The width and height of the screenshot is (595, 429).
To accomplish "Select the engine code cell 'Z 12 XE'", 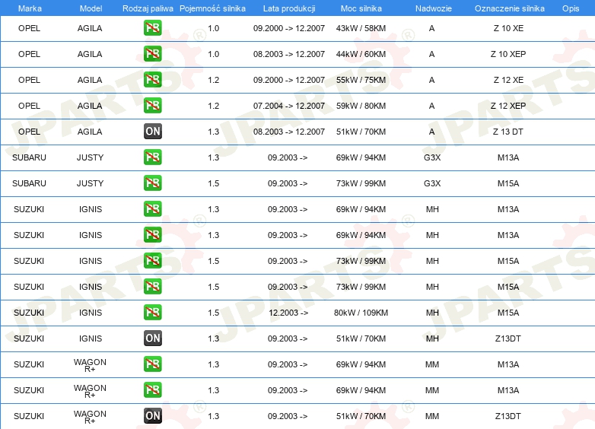I will 508,80.
